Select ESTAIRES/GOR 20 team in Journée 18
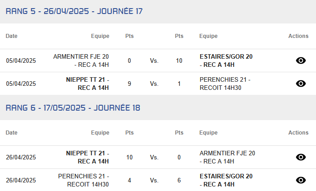This screenshot has width=316, height=191. [x=226, y=180]
